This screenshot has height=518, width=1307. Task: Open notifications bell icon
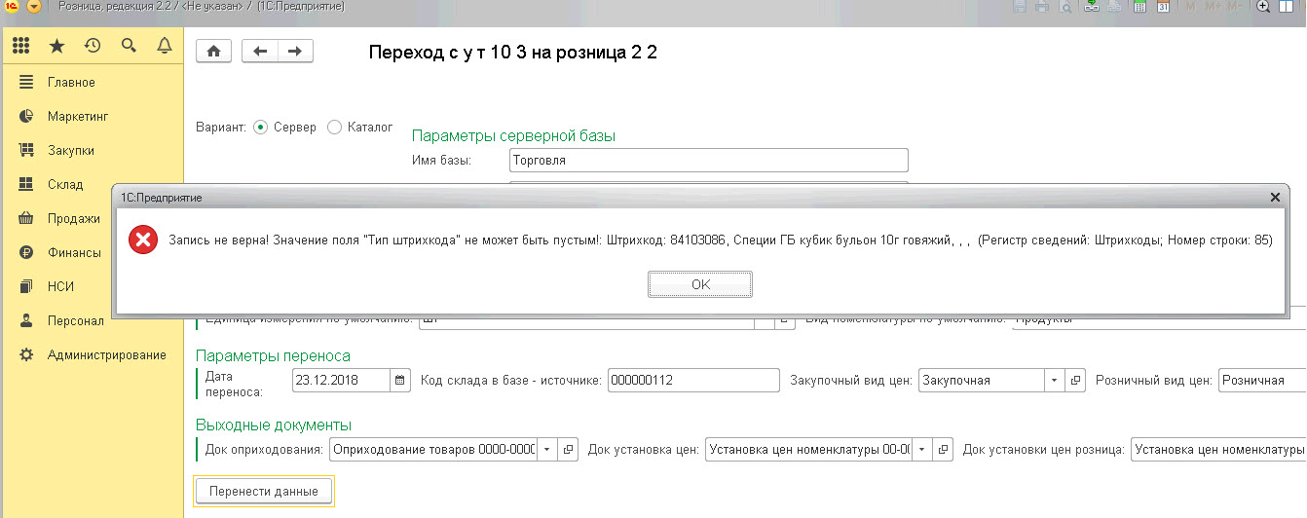pyautogui.click(x=164, y=45)
